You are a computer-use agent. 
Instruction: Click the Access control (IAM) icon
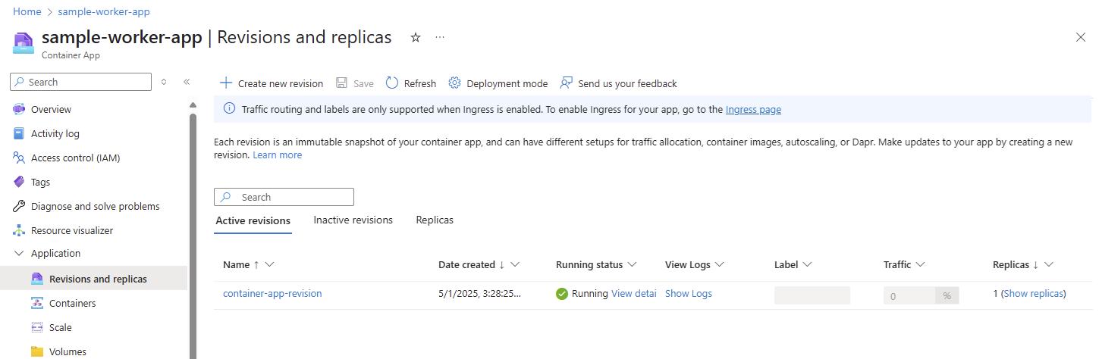tap(19, 158)
